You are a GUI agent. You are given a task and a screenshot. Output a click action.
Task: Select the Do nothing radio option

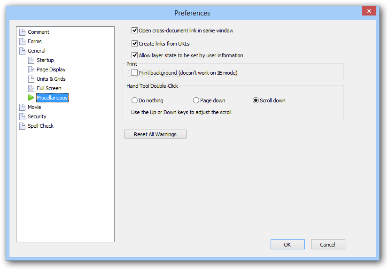pyautogui.click(x=134, y=100)
